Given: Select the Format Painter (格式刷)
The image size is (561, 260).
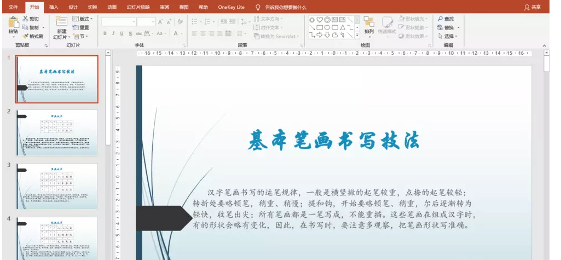Looking at the screenshot, I should 32,36.
